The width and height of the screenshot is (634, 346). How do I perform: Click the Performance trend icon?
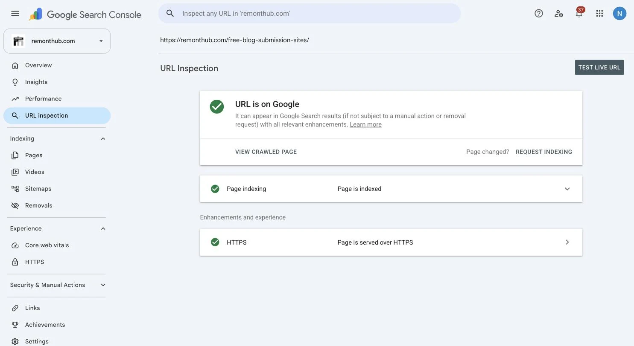tap(15, 98)
